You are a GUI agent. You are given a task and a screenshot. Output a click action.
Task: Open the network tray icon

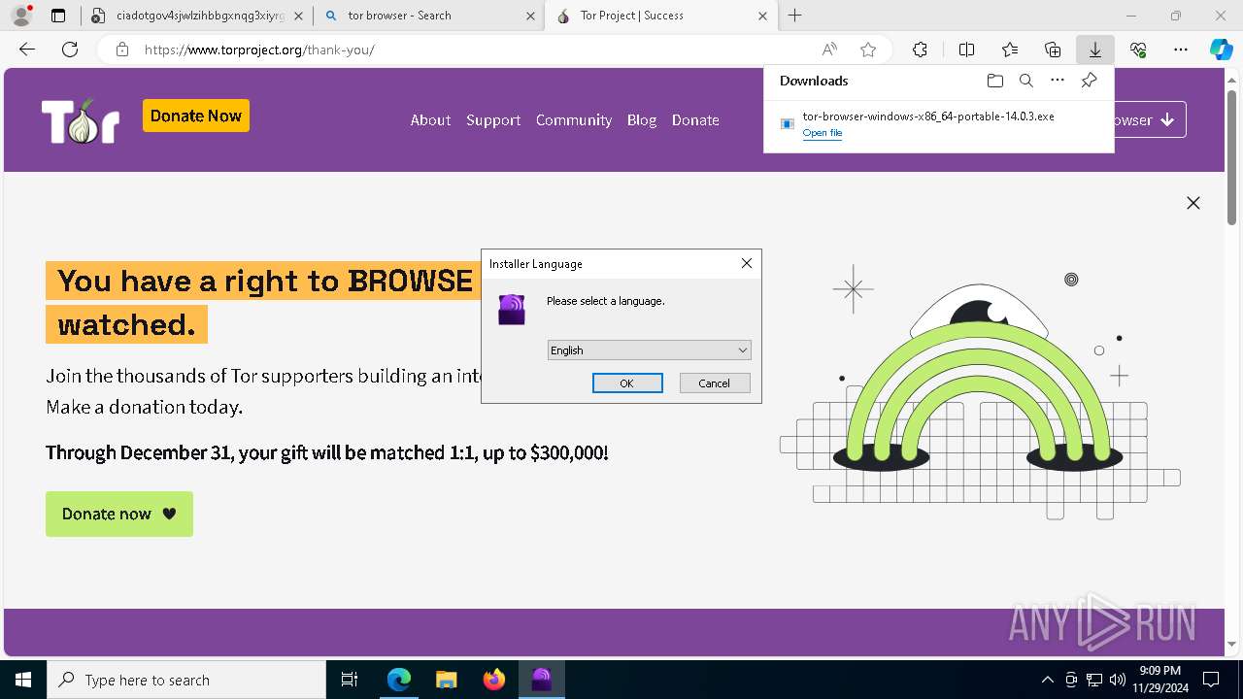click(1094, 680)
